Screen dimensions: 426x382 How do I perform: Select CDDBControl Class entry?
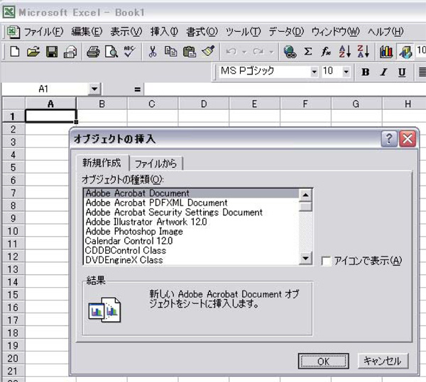click(191, 250)
